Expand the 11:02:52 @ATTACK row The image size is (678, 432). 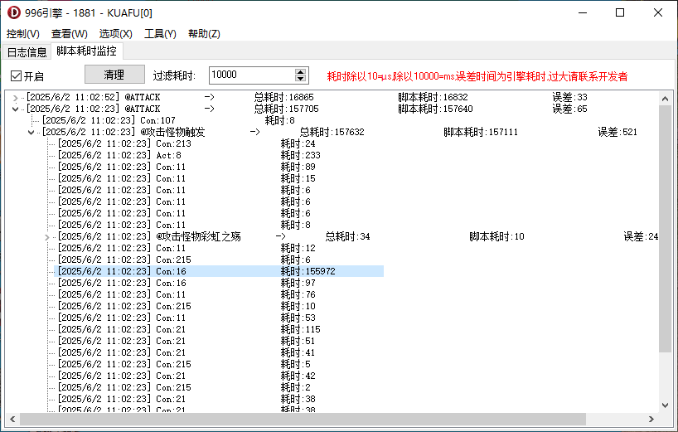[15, 98]
